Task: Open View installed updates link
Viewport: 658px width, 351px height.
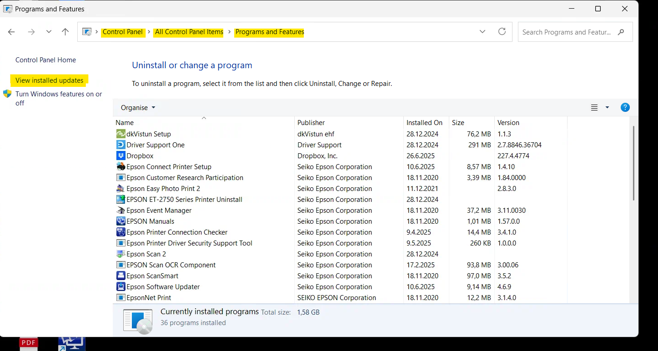Action: pos(49,80)
